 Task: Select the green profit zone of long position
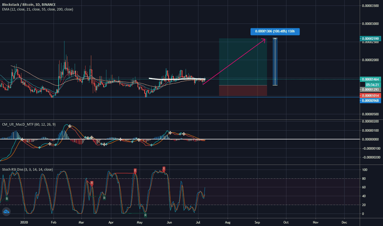pos(243,62)
